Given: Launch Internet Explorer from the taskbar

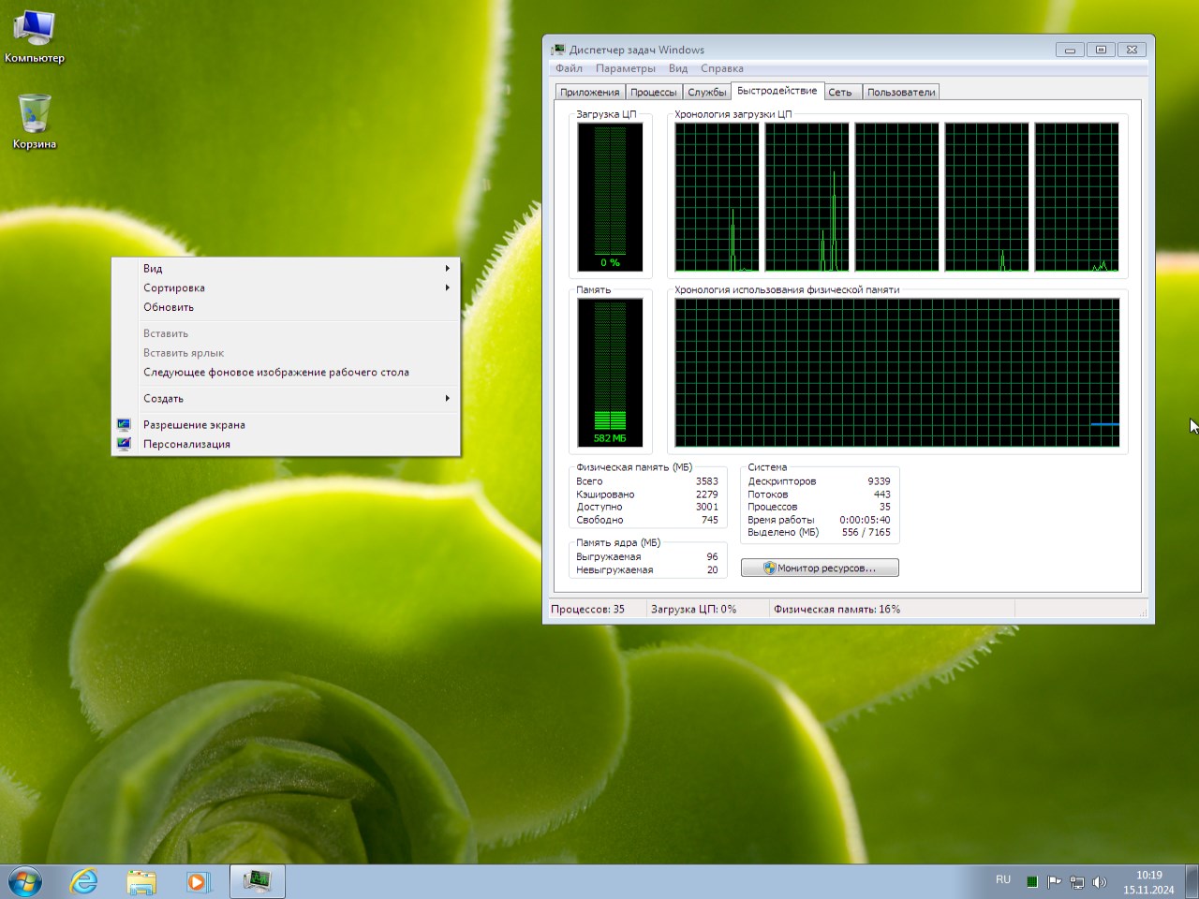Looking at the screenshot, I should [x=83, y=881].
